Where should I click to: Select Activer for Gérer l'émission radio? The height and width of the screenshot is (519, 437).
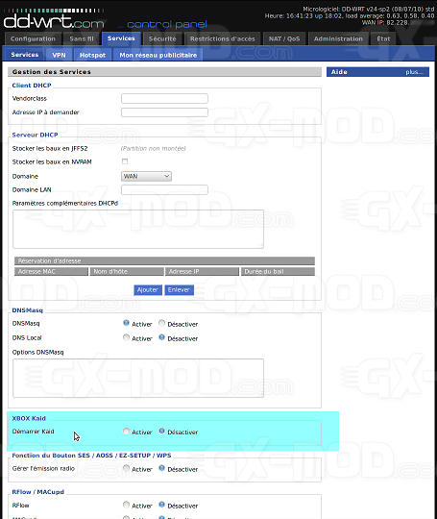click(x=126, y=468)
